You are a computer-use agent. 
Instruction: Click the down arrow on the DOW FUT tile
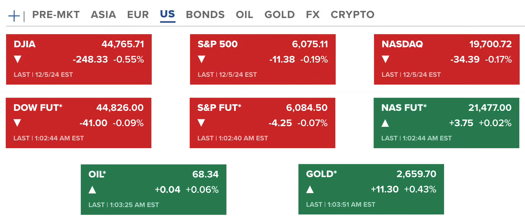[17, 123]
